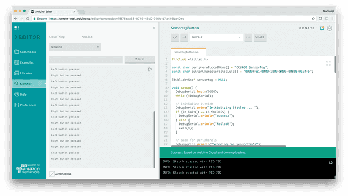Open the Help section
The height and width of the screenshot is (196, 348).
(x=20, y=95)
